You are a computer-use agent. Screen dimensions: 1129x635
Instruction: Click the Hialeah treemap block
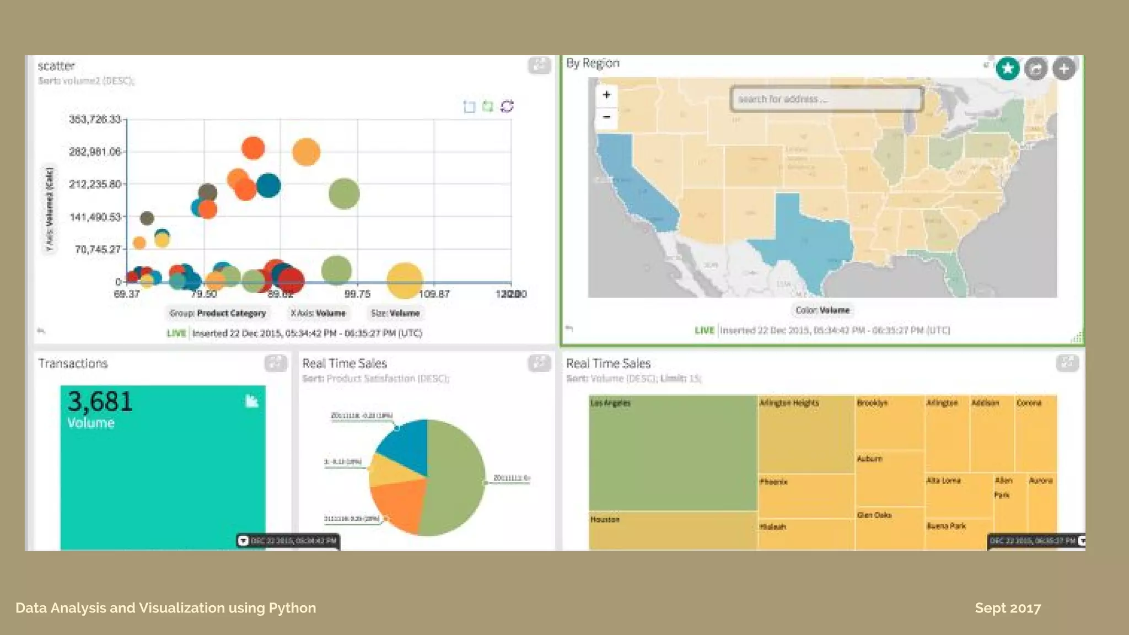coord(806,534)
